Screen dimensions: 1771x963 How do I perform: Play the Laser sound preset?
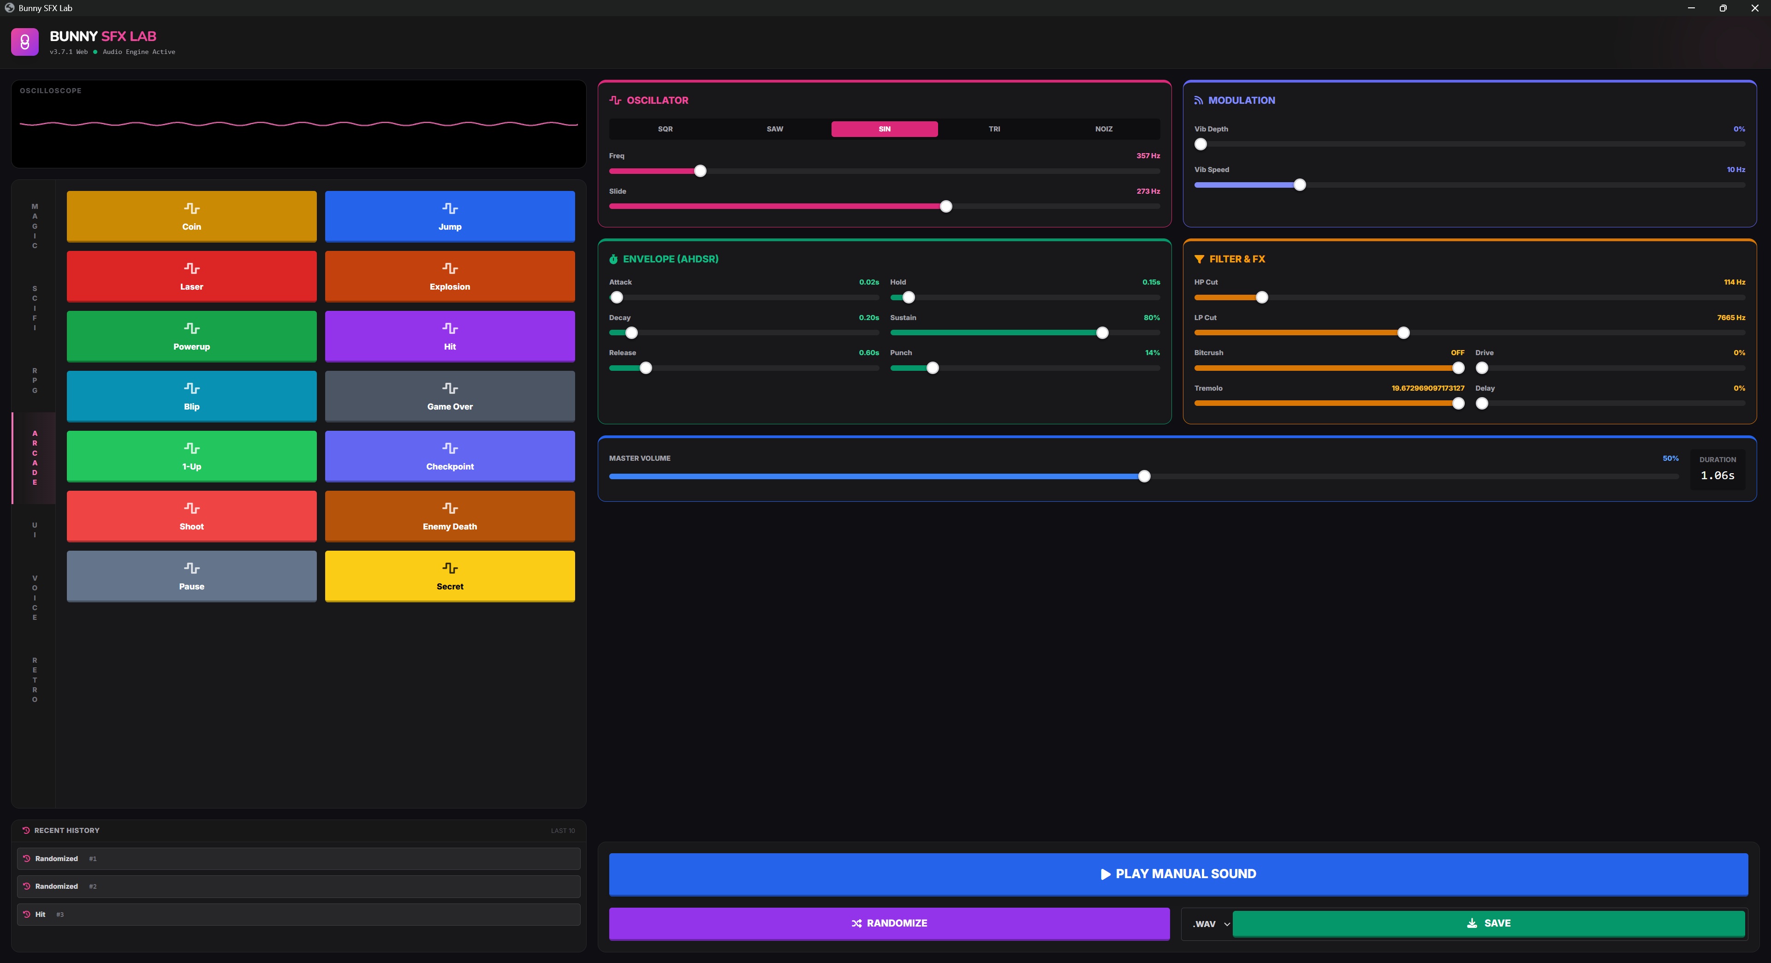191,276
